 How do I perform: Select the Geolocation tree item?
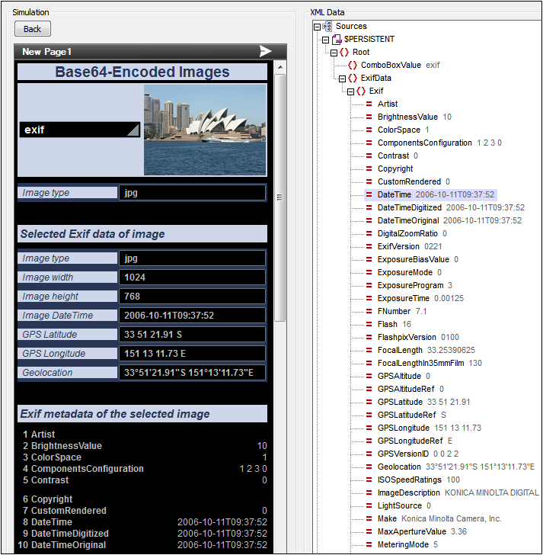point(399,467)
